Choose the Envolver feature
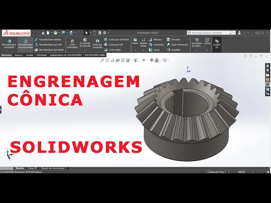Screen dimensions: 271x203 [x=173, y=39]
